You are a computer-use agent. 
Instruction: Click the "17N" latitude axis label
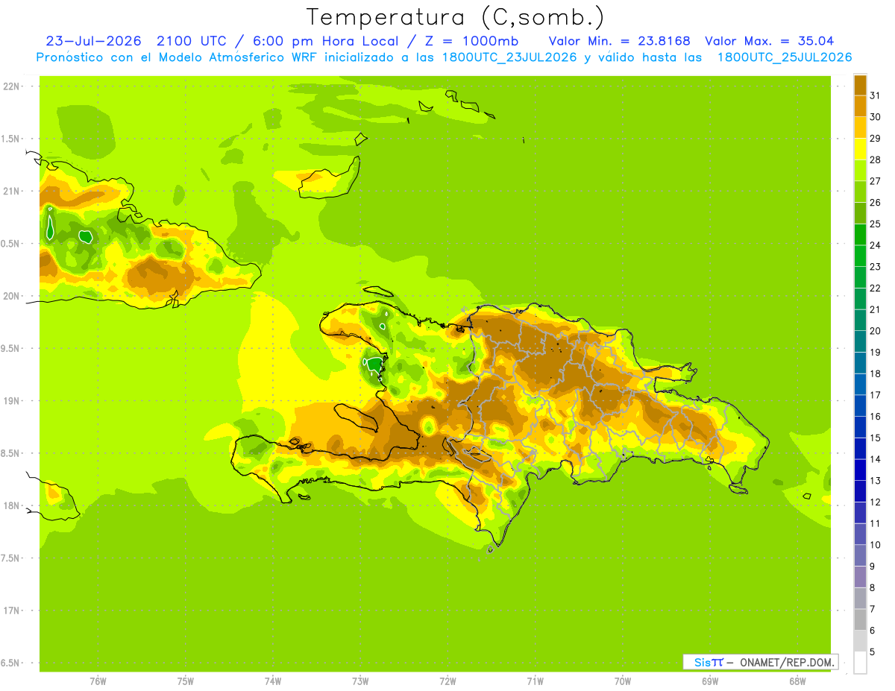click(x=11, y=610)
